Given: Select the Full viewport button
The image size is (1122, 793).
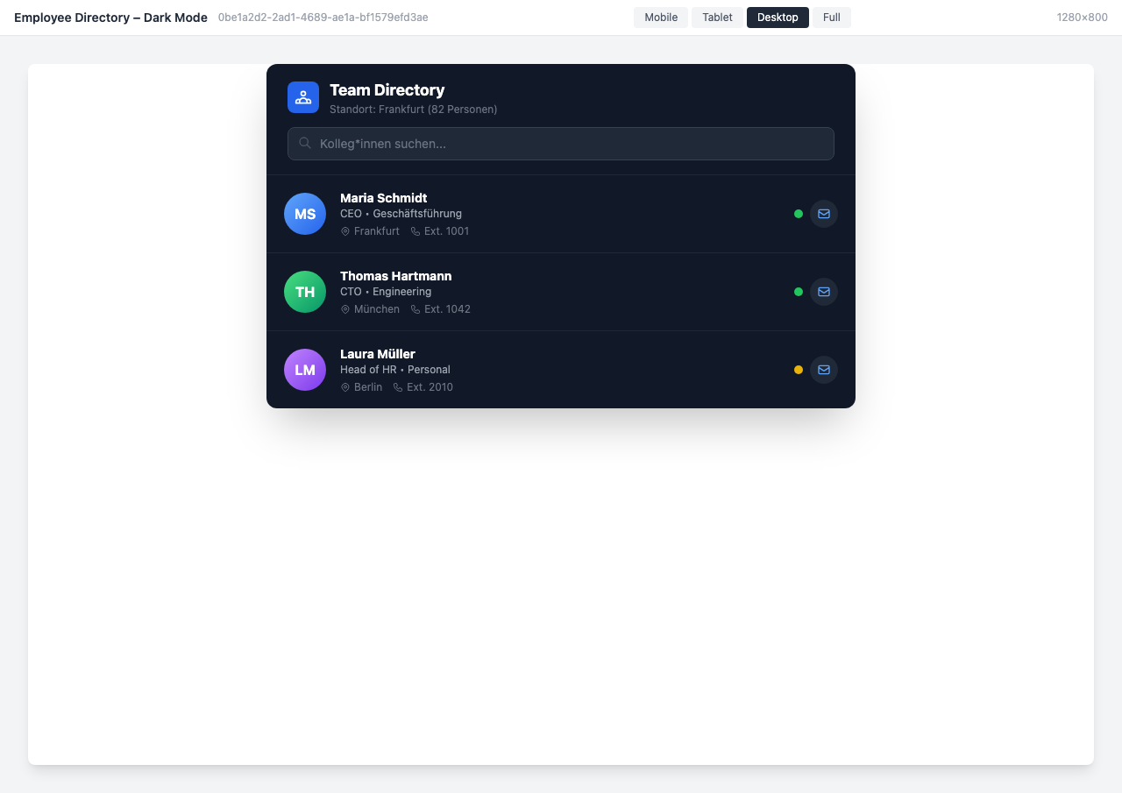Looking at the screenshot, I should [x=831, y=17].
